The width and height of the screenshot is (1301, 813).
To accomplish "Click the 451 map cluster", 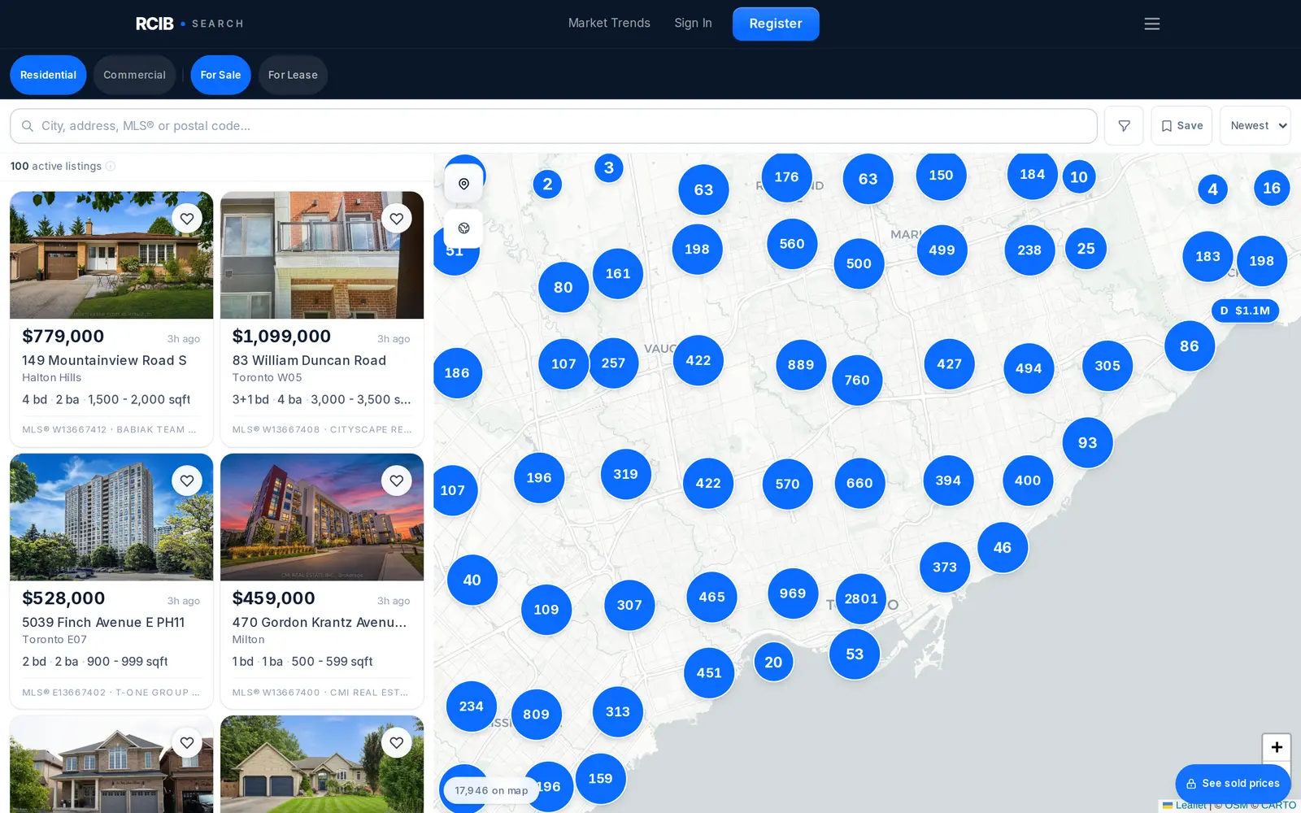I will pos(709,673).
